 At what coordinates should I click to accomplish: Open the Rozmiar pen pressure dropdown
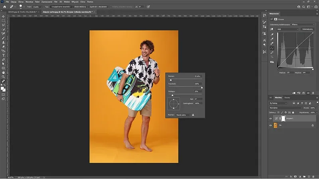click(x=183, y=115)
